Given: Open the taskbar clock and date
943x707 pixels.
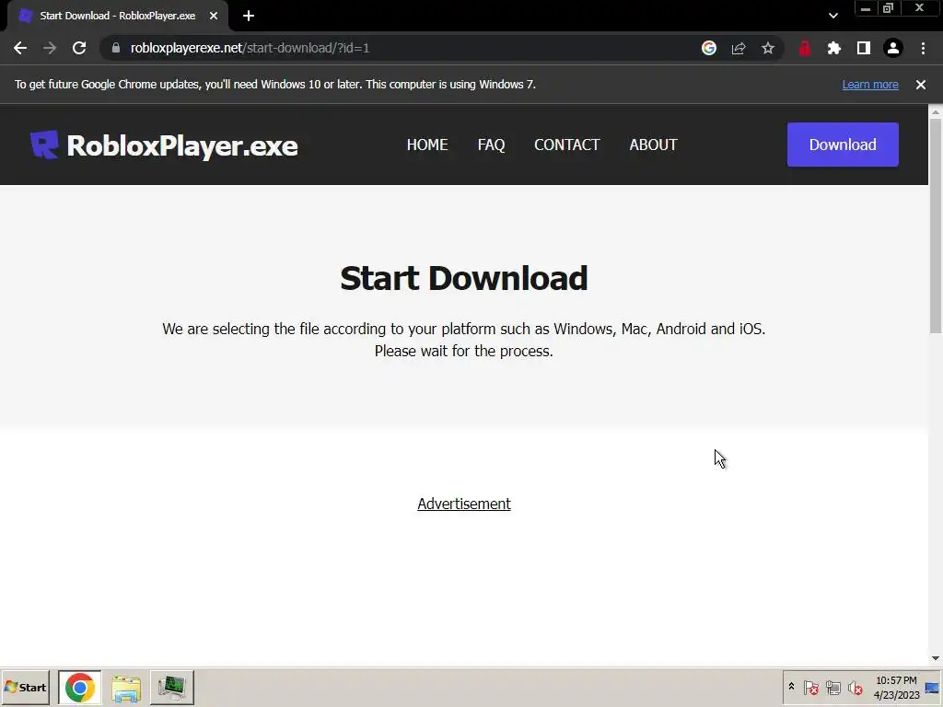Looking at the screenshot, I should (x=896, y=687).
